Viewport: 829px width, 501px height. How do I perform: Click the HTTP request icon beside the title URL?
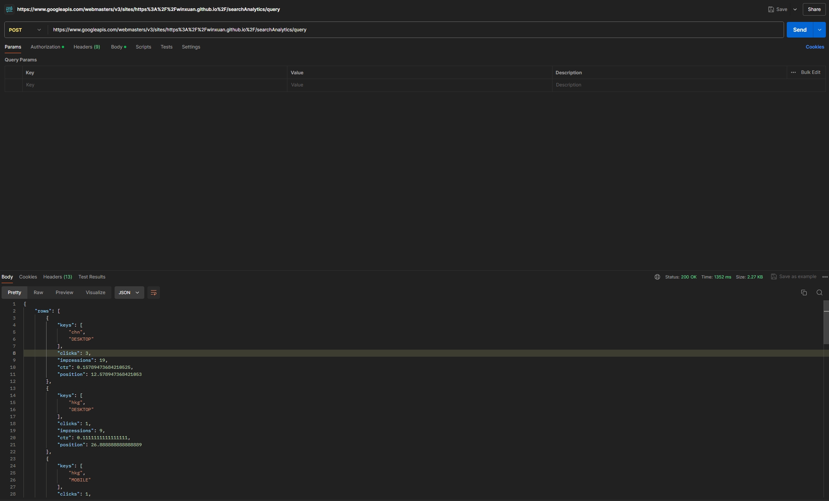pyautogui.click(x=9, y=9)
